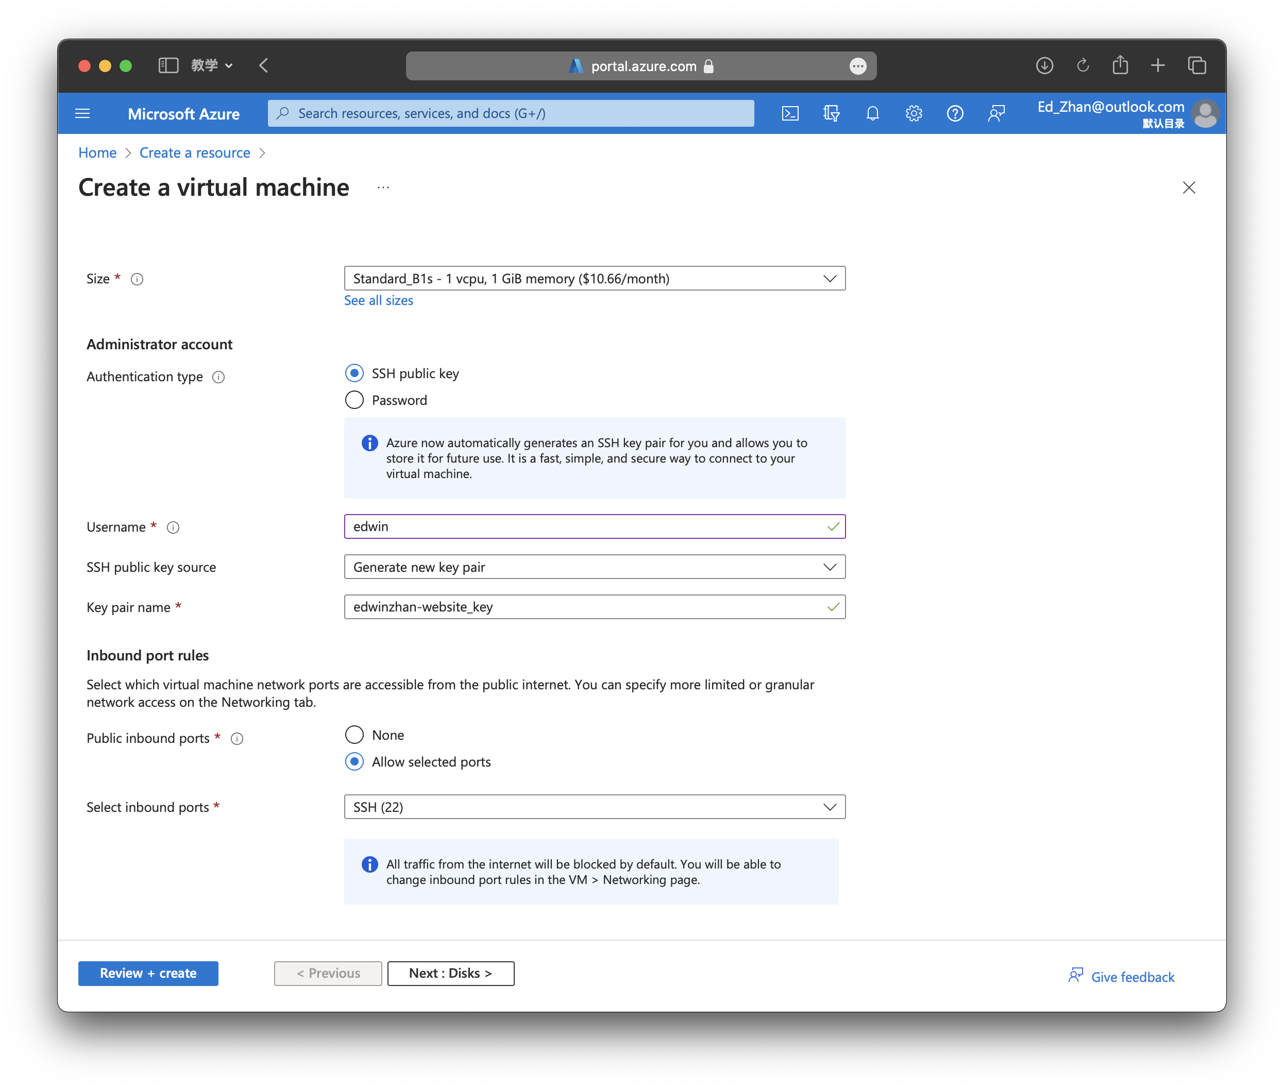Click Review + create button
The width and height of the screenshot is (1284, 1088).
[x=148, y=973]
